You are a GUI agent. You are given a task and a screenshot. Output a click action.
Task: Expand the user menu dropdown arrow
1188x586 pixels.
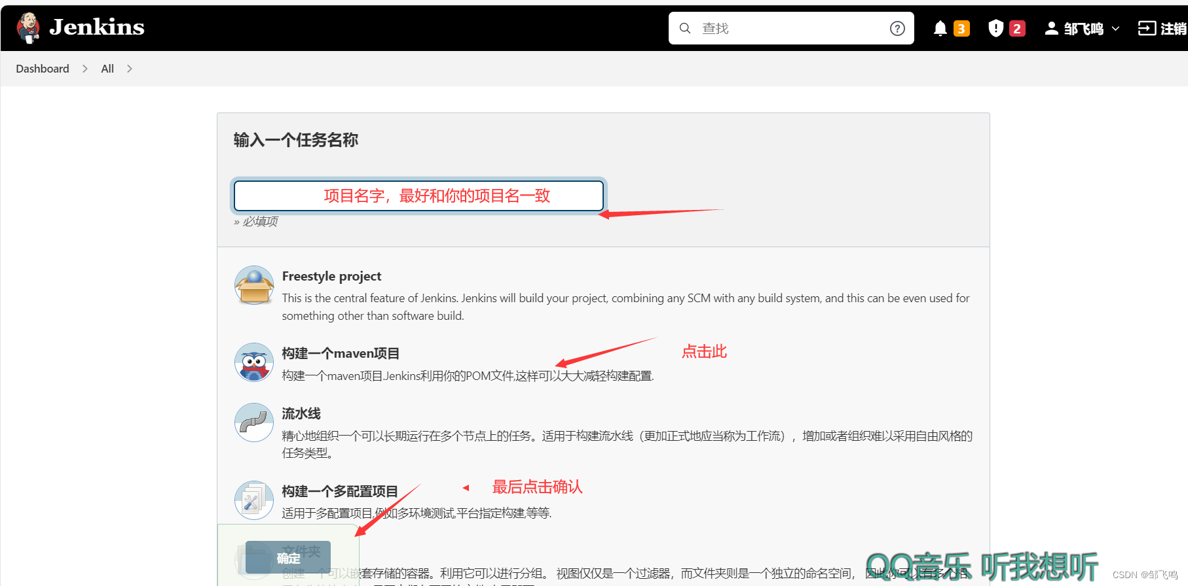click(1115, 29)
